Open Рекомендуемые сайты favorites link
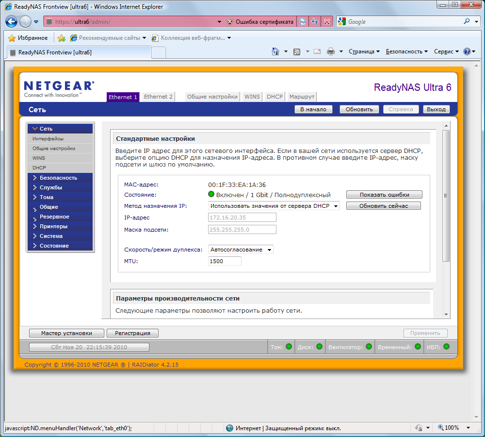Image resolution: width=485 pixels, height=437 pixels. point(108,38)
